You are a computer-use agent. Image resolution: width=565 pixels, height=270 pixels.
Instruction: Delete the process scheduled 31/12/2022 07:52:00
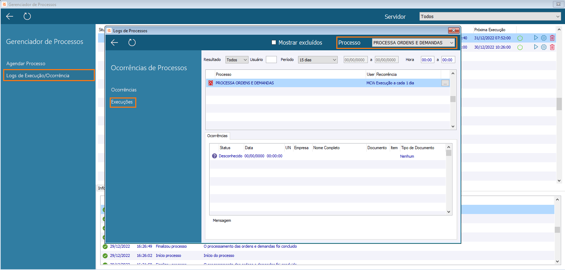[x=552, y=38]
